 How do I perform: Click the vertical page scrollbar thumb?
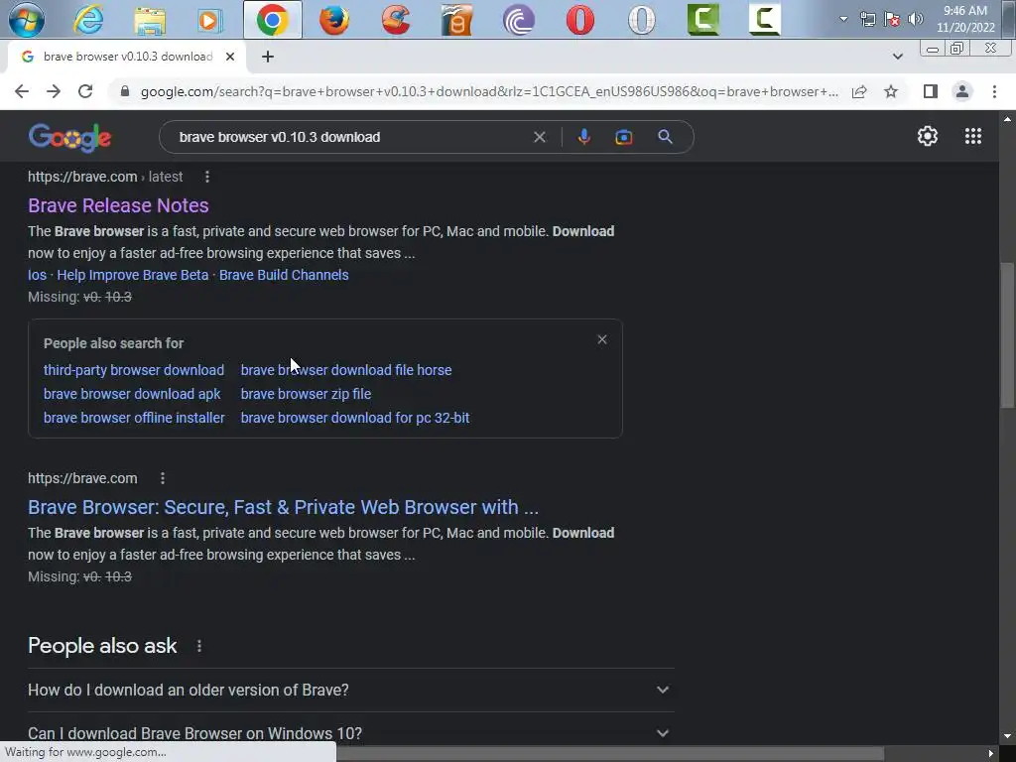pyautogui.click(x=1007, y=335)
